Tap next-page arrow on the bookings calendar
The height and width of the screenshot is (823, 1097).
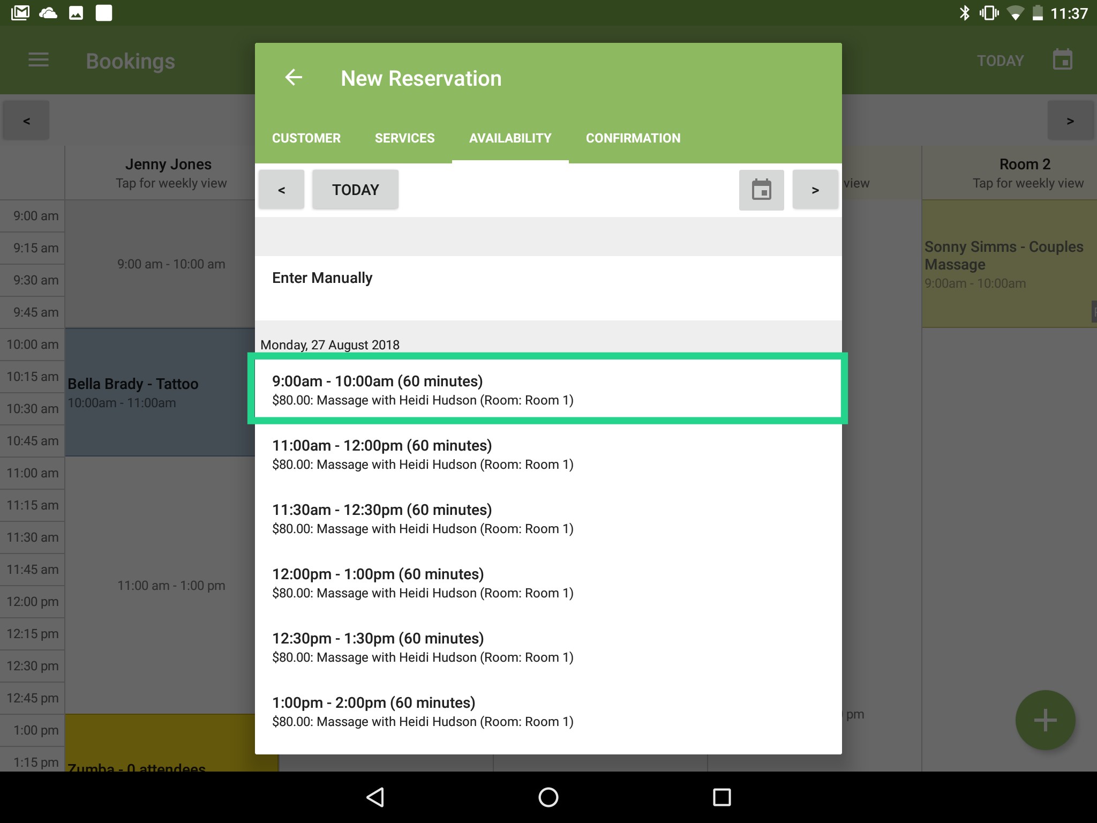pyautogui.click(x=1071, y=120)
